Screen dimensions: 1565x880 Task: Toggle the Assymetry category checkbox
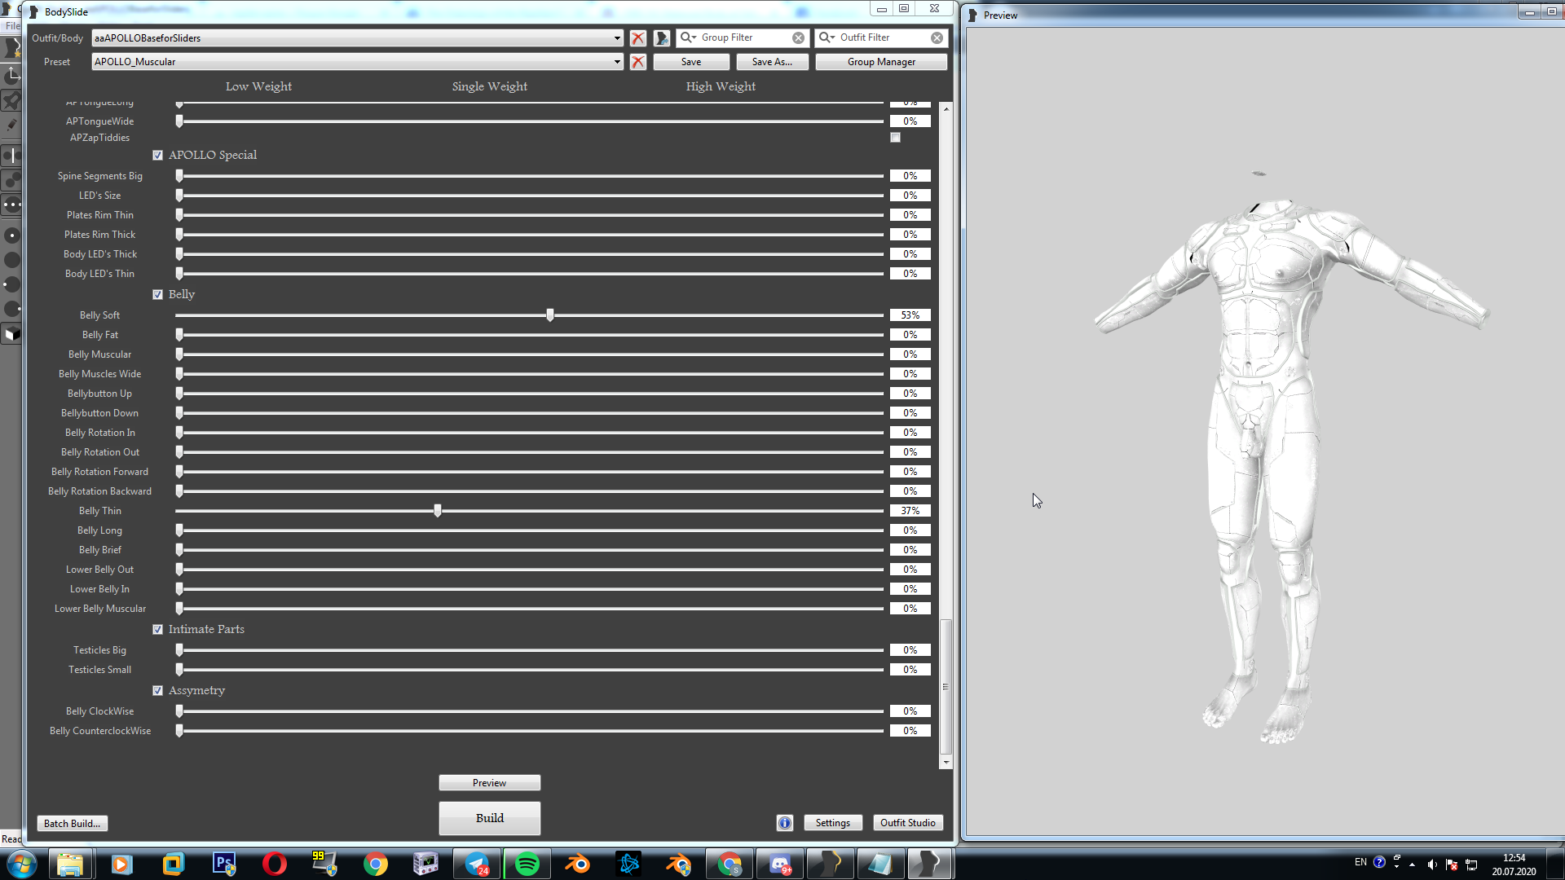158,691
